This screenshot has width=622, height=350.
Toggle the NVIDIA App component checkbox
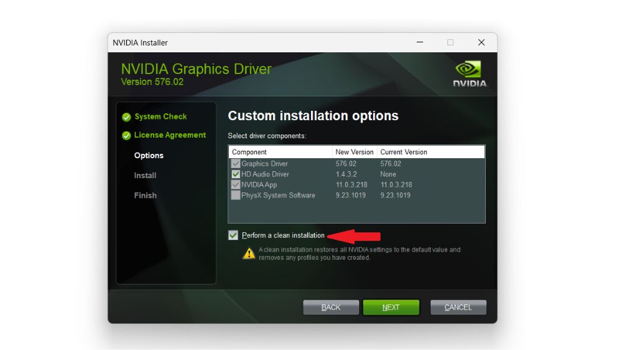click(x=236, y=185)
